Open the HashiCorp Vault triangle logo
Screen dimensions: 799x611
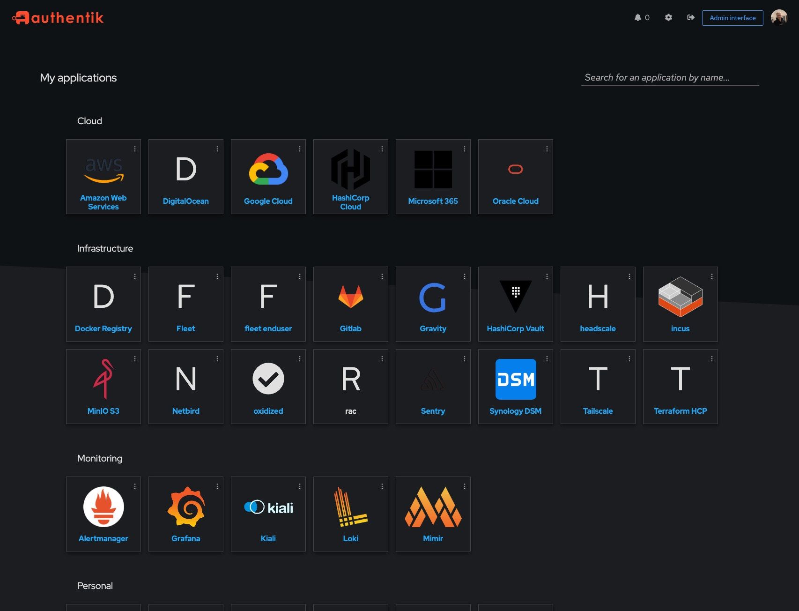516,297
